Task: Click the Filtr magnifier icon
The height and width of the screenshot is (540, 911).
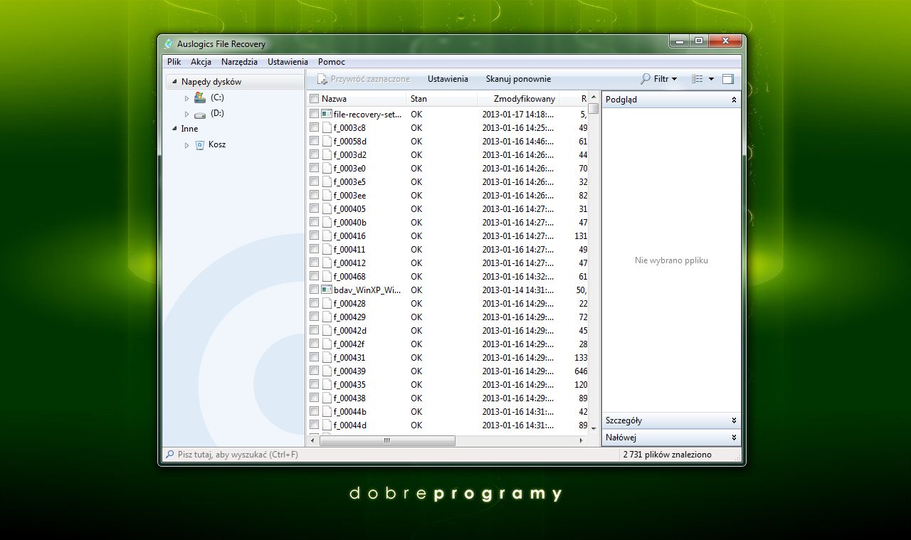Action: point(646,79)
